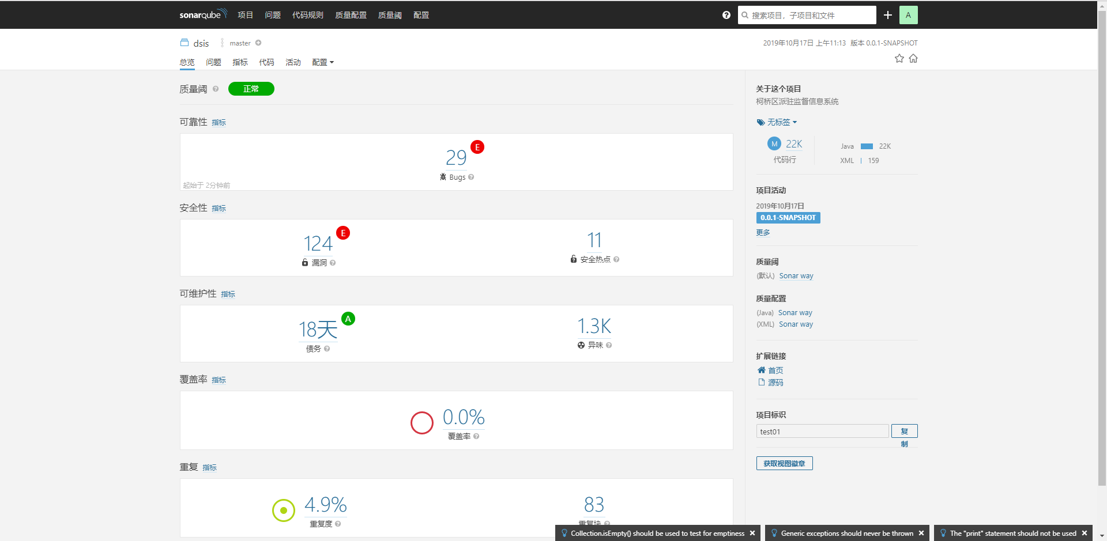This screenshot has height=541, width=1107.
Task: Close the Generic exceptions rule notification
Action: pos(921,534)
